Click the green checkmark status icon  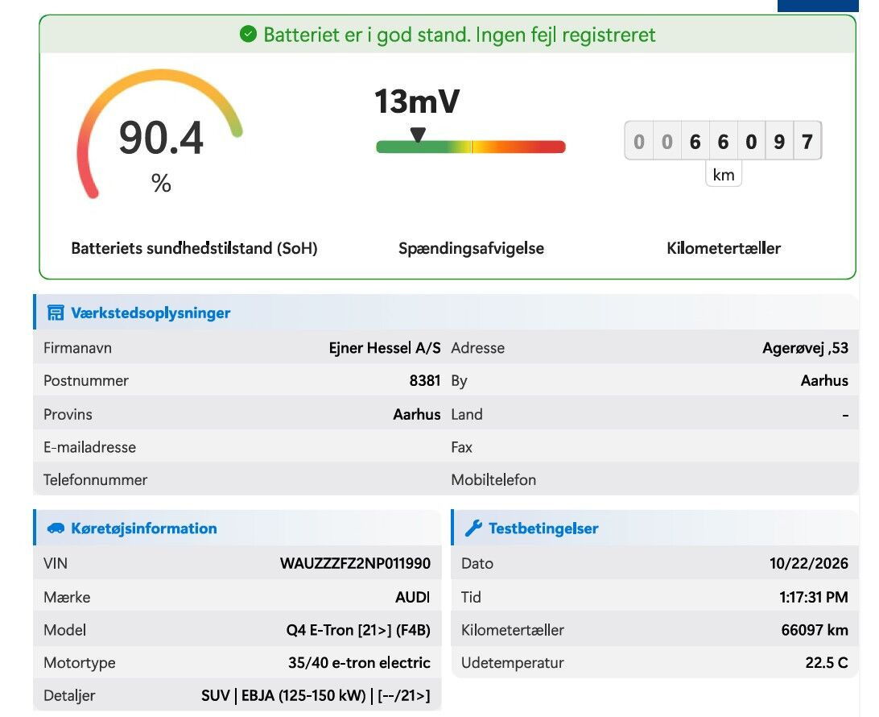(x=248, y=34)
